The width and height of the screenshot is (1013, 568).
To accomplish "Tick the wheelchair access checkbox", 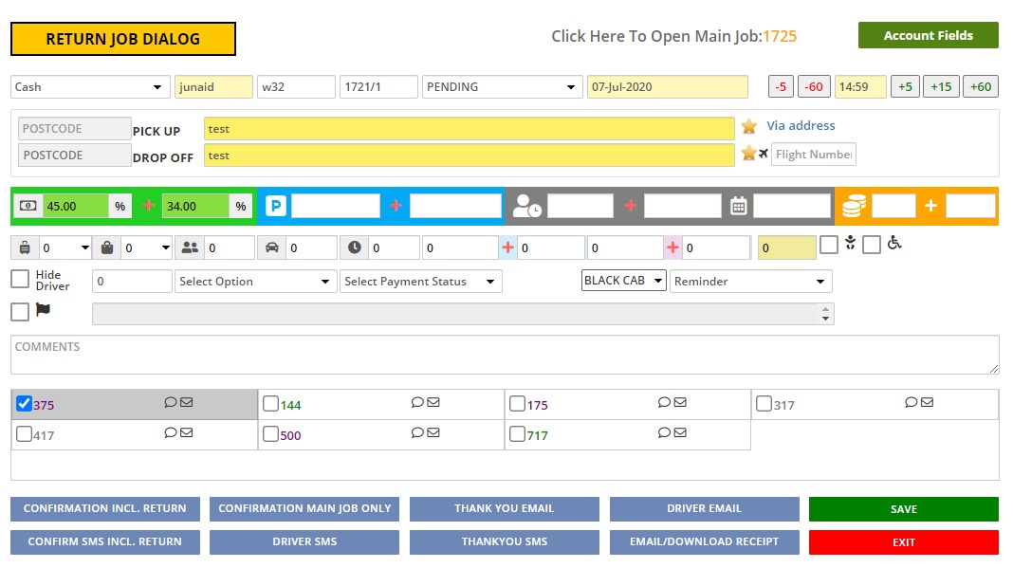I will 872,244.
